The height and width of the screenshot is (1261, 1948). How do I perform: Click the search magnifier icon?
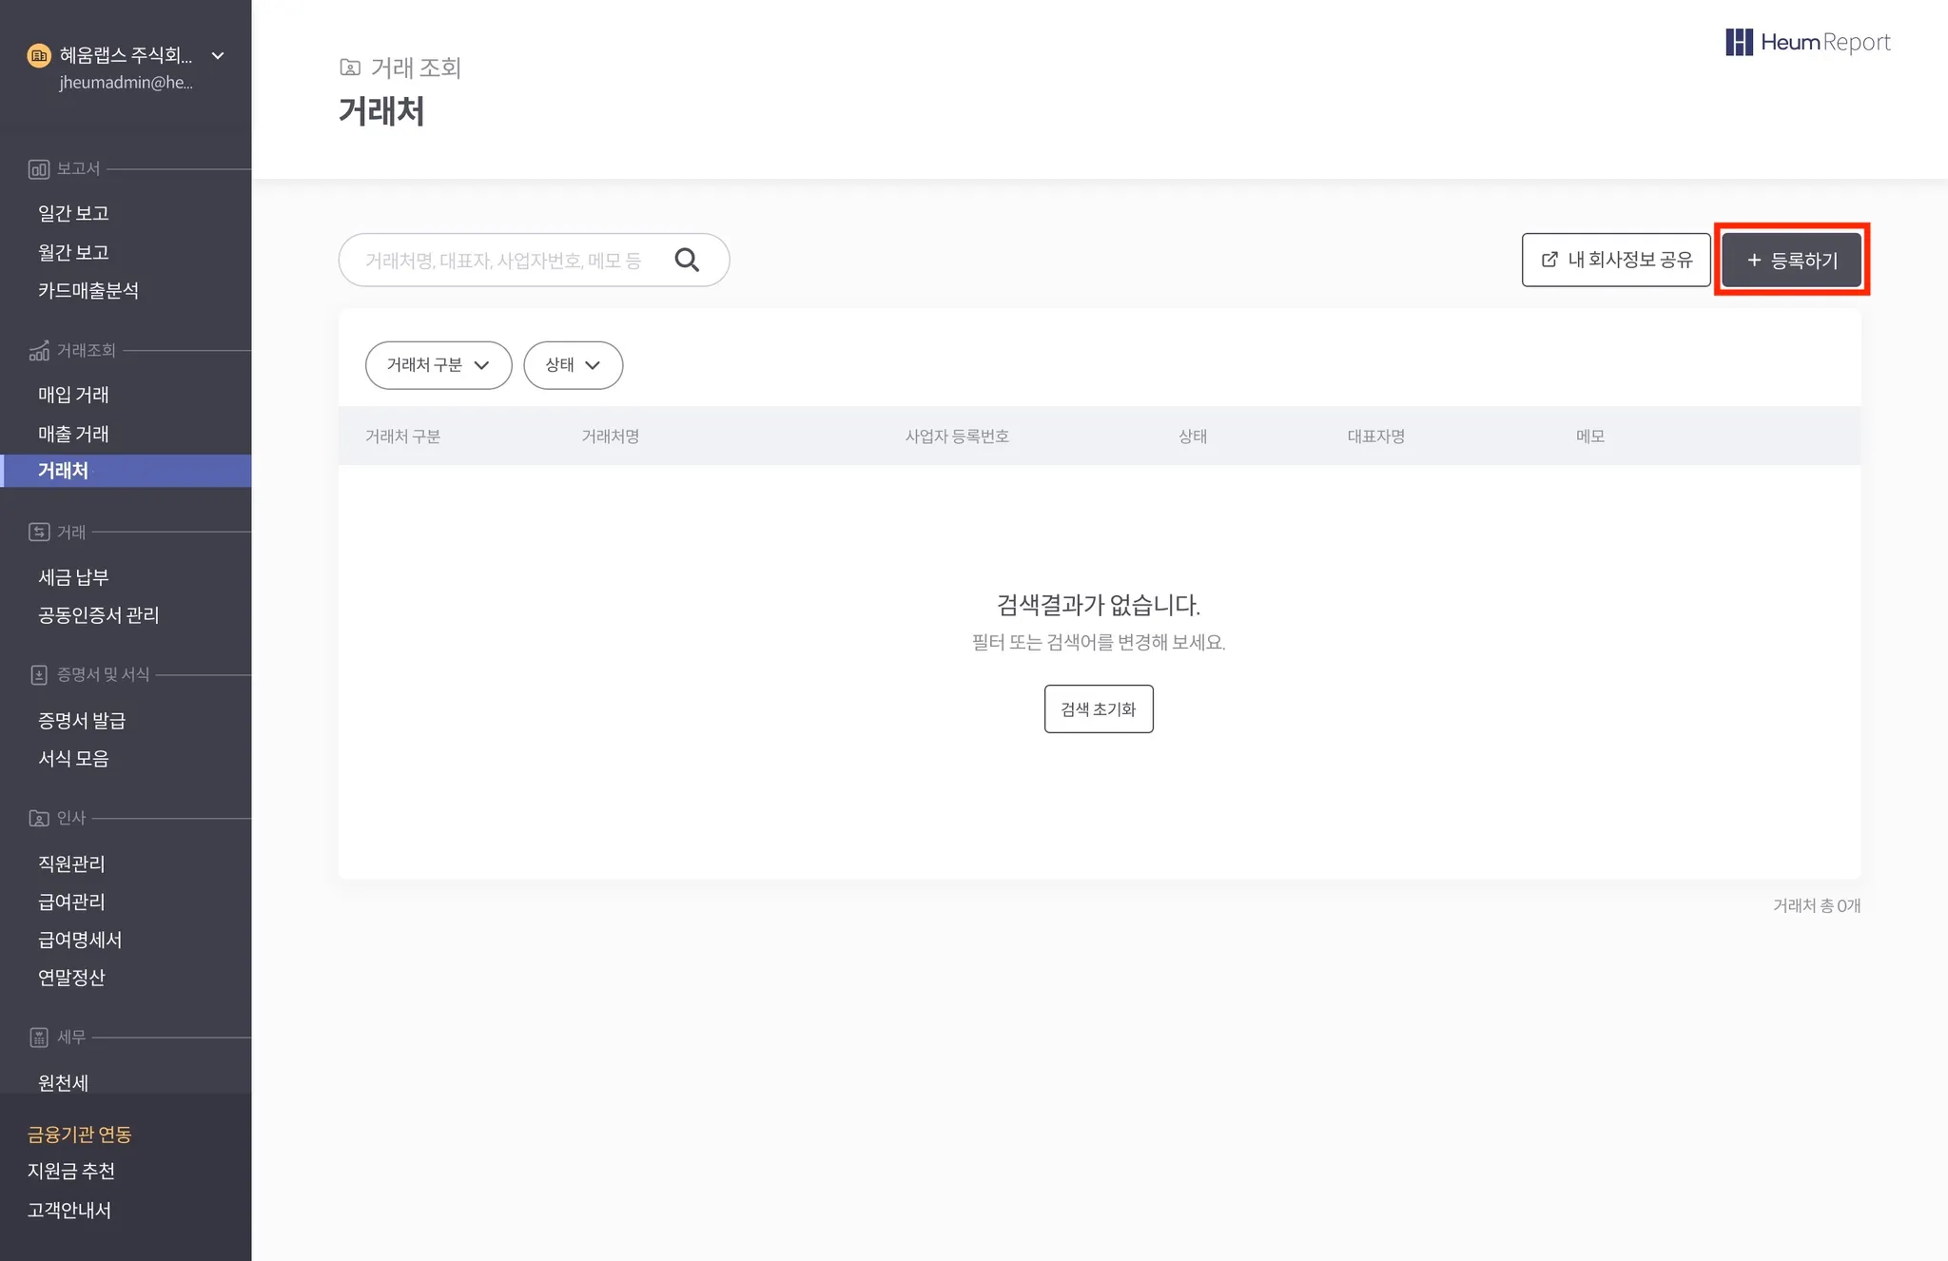pos(687,260)
